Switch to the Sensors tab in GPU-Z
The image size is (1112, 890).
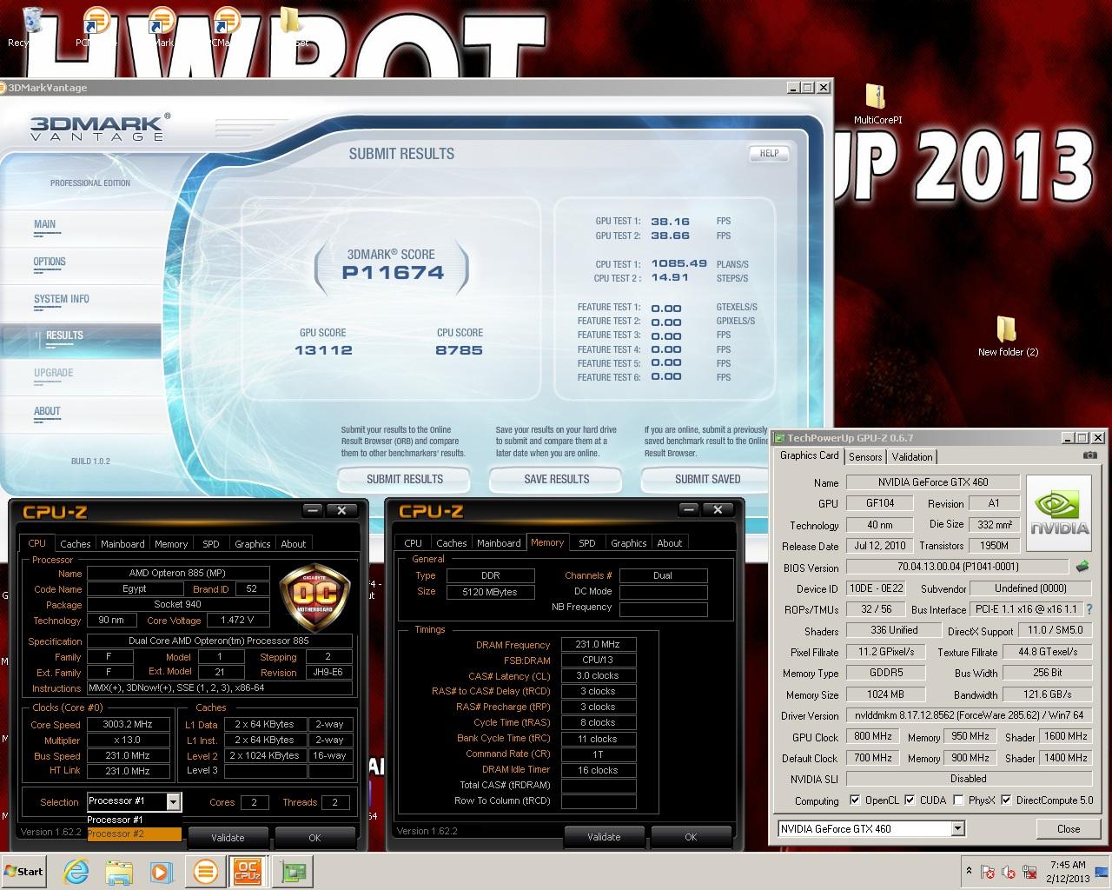pyautogui.click(x=865, y=456)
